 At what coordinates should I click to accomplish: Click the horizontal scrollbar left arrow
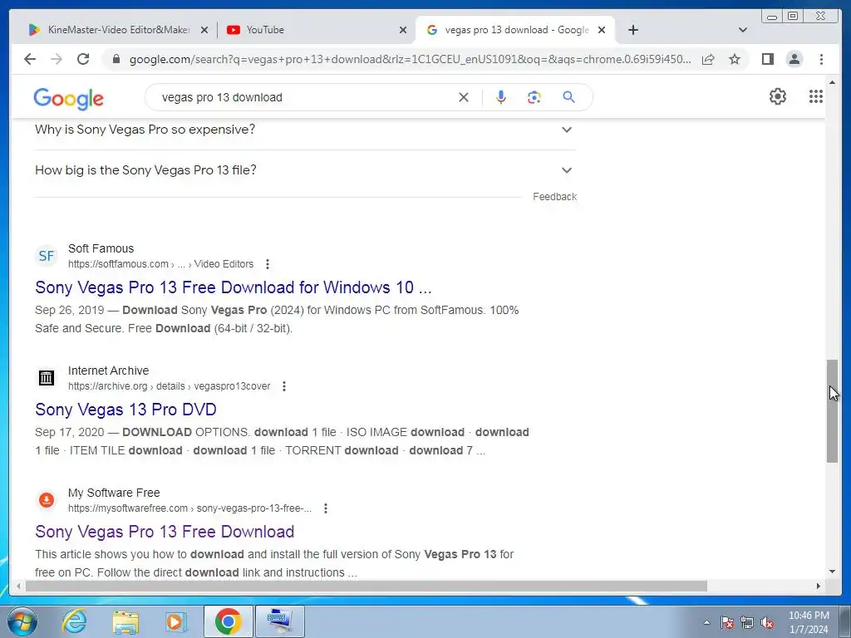[18, 586]
